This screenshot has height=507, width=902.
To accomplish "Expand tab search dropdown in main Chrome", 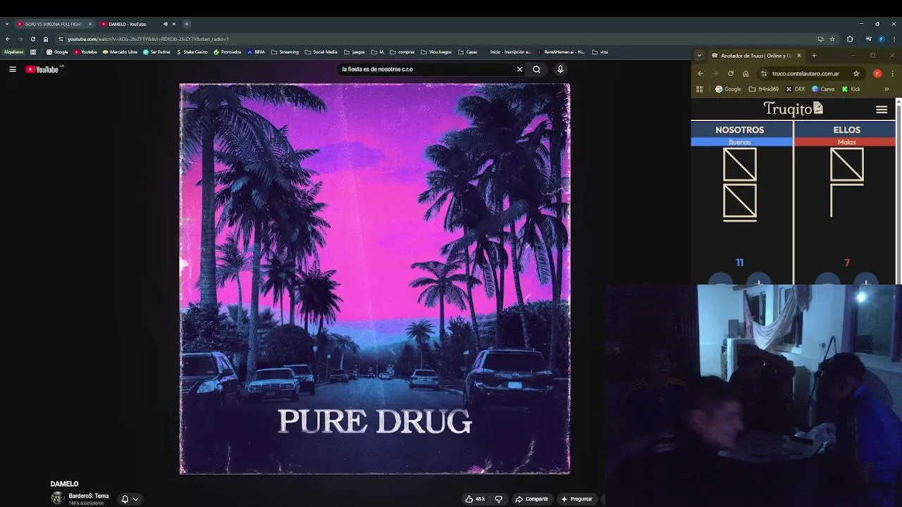I will pyautogui.click(x=7, y=24).
